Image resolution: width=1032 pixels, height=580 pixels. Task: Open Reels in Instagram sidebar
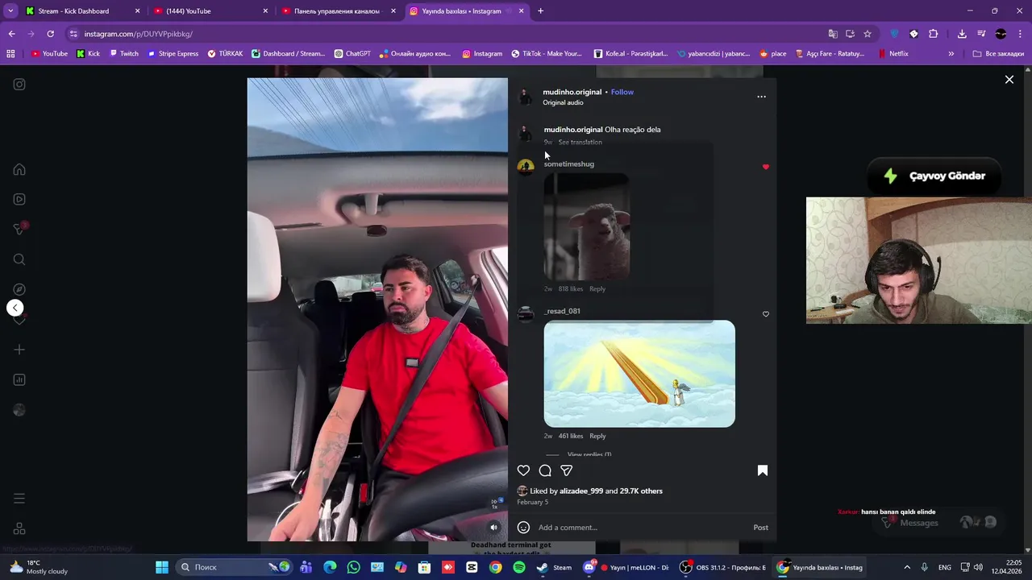[19, 199]
